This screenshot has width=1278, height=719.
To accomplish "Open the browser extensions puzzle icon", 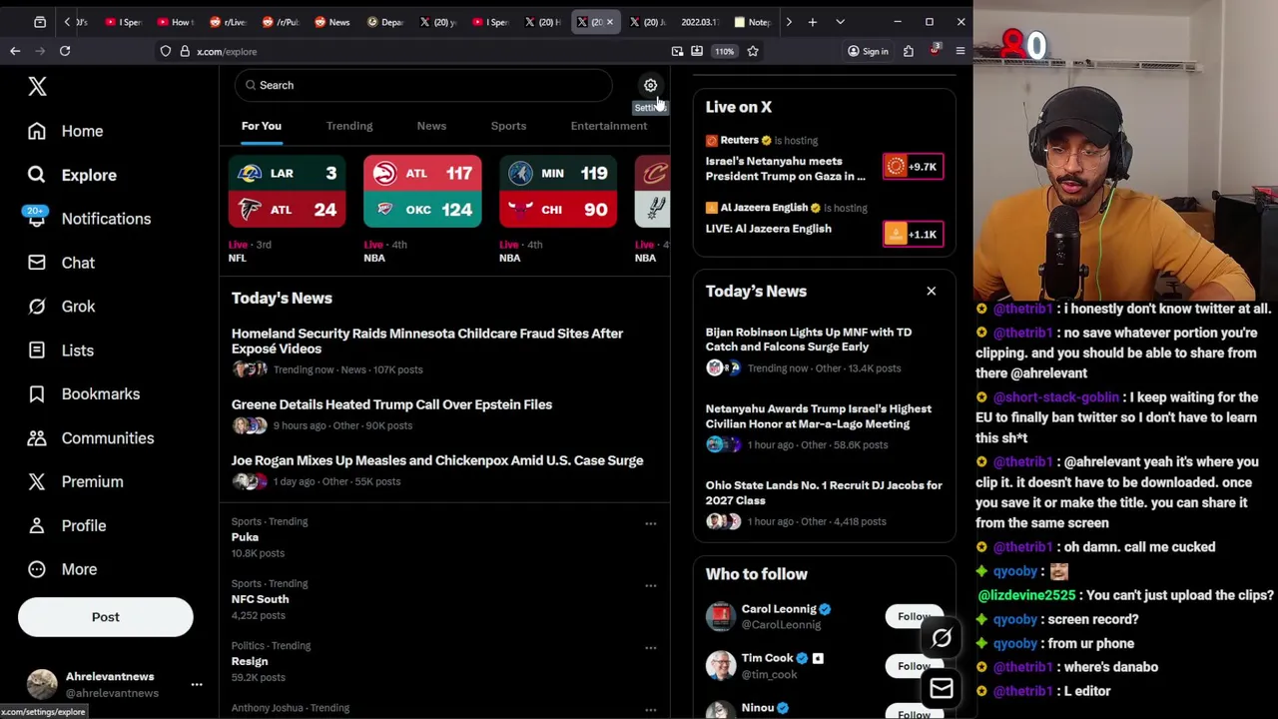I will tap(909, 51).
